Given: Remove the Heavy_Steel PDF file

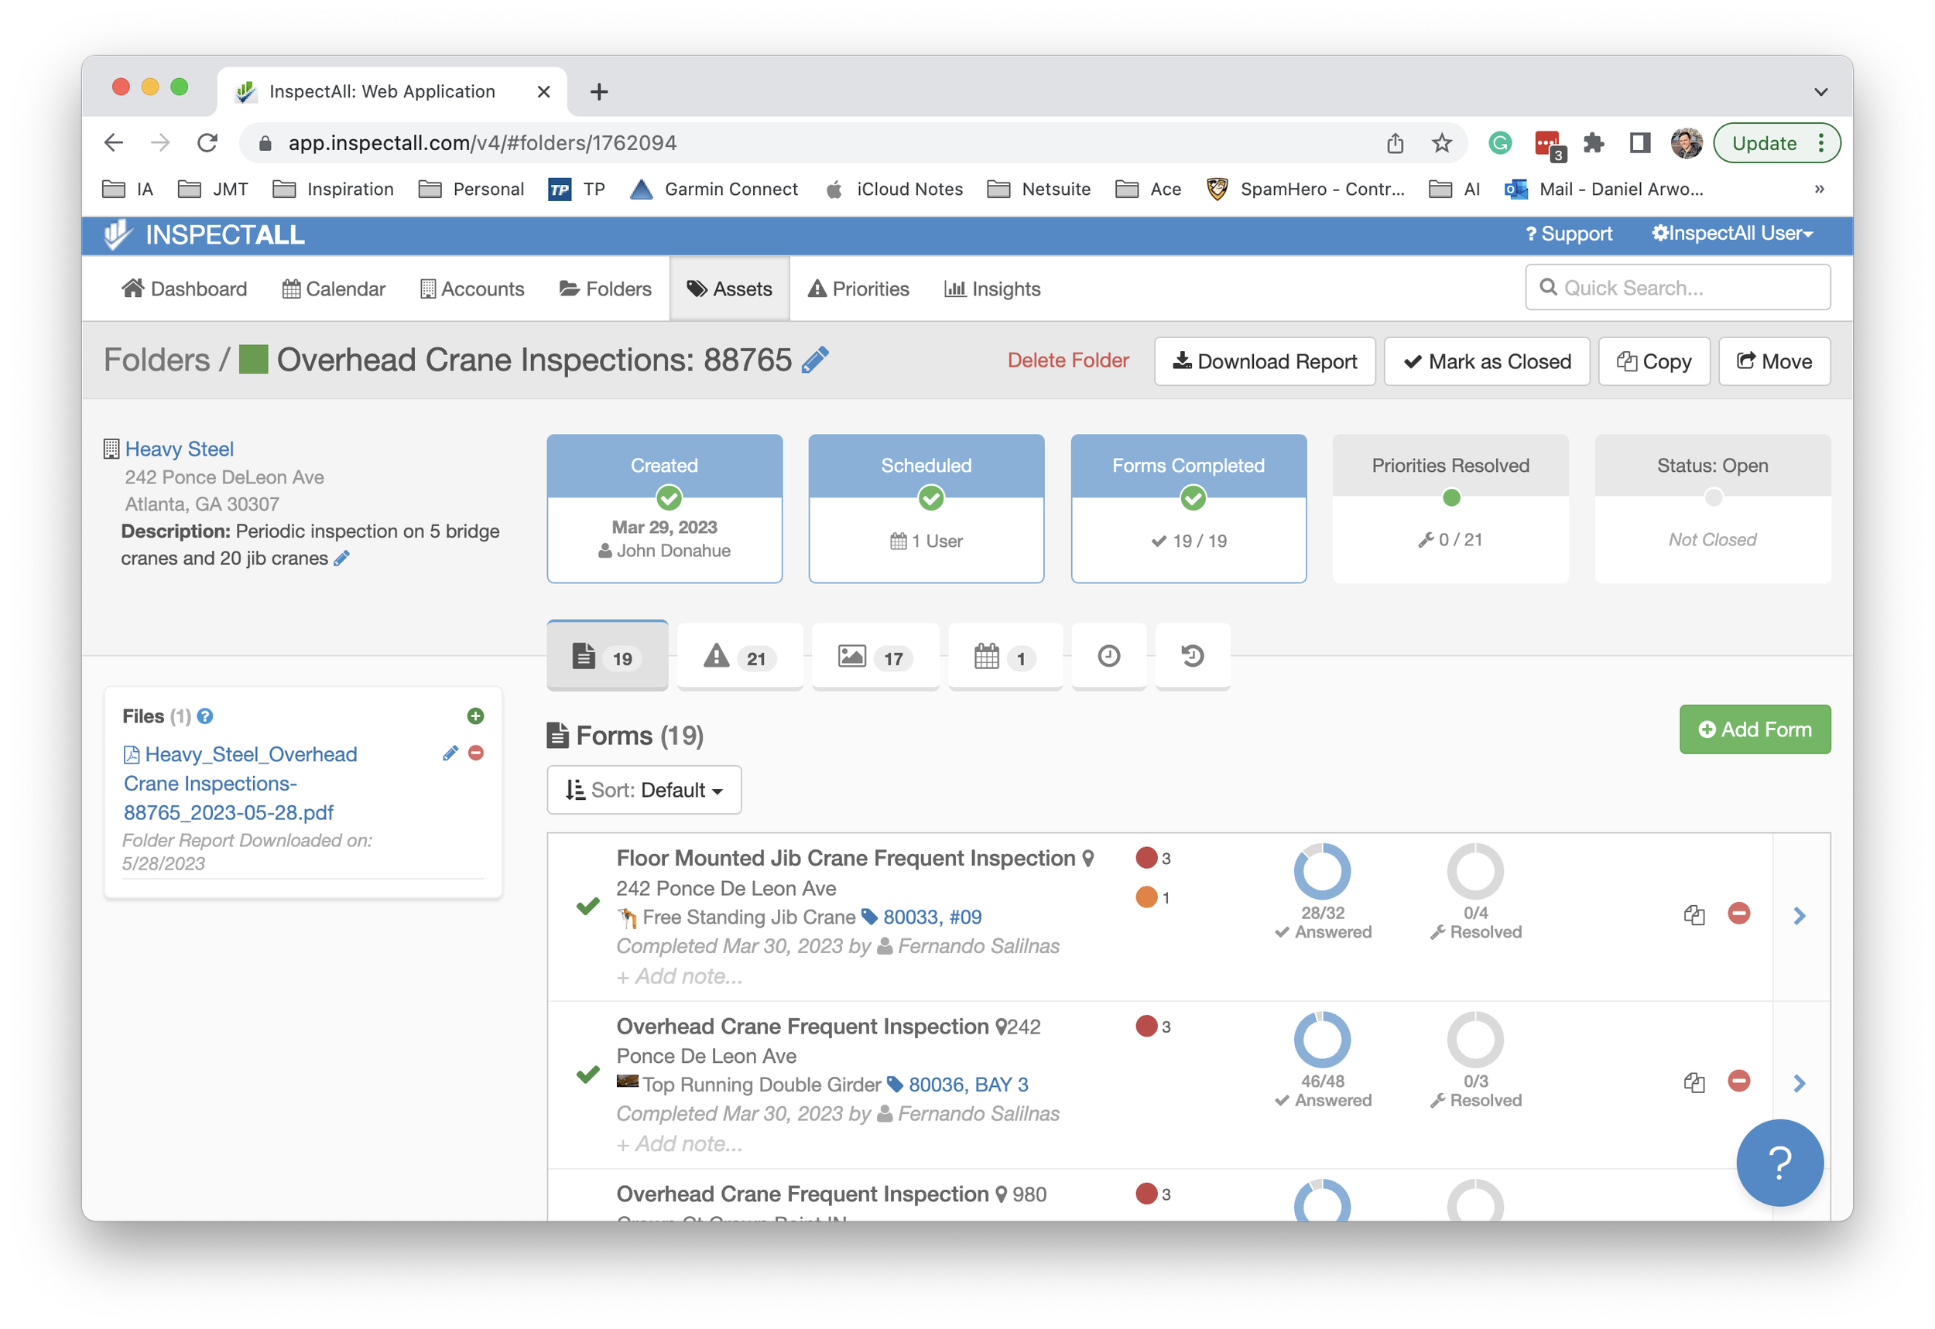Looking at the screenshot, I should click(476, 753).
